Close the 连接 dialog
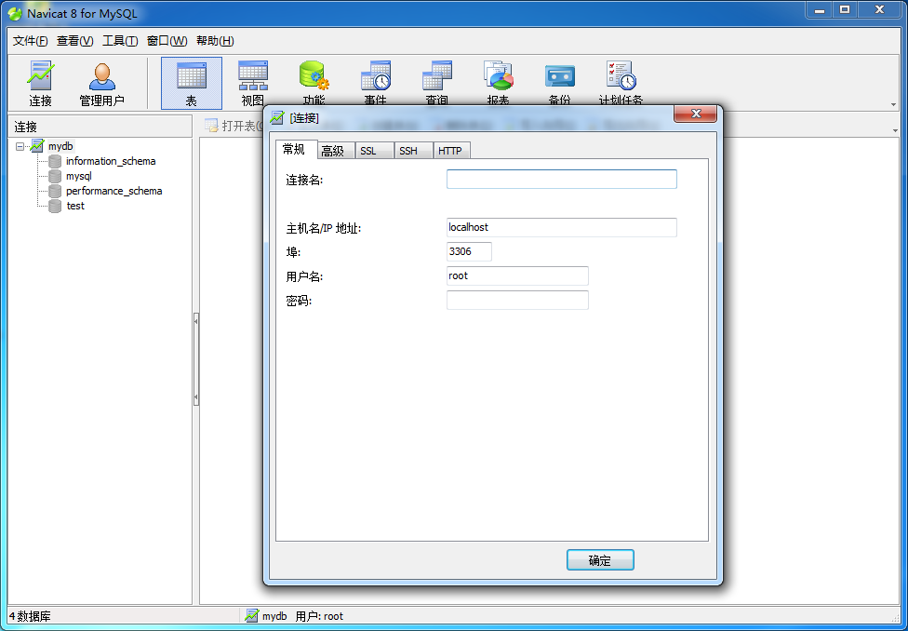 (x=696, y=114)
